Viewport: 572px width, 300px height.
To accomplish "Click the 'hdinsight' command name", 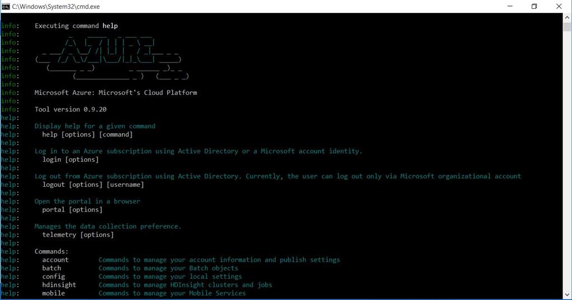I will coord(59,285).
